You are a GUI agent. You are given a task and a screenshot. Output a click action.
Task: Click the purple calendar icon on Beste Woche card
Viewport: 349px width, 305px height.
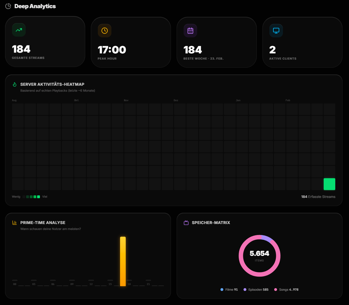[x=190, y=31]
